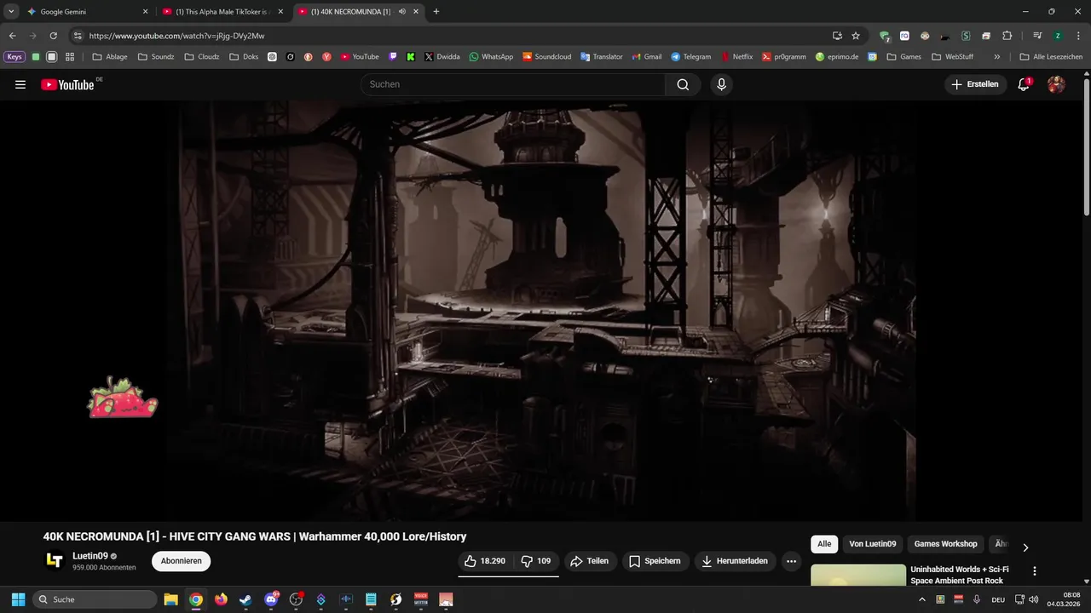Open Cloudz bookmarks folder
Image resolution: width=1091 pixels, height=613 pixels.
coord(202,57)
